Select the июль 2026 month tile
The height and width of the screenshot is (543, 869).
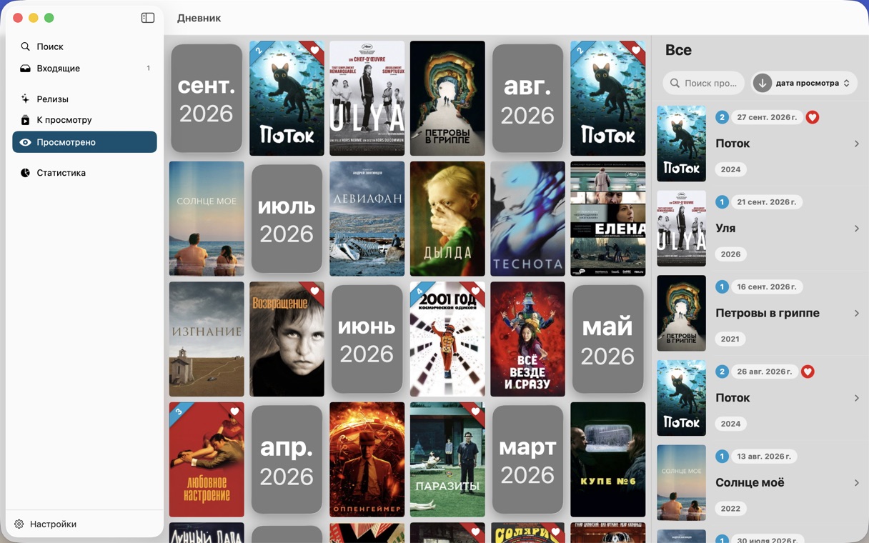point(287,219)
